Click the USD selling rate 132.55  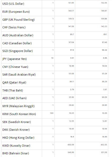pos(104,3)
